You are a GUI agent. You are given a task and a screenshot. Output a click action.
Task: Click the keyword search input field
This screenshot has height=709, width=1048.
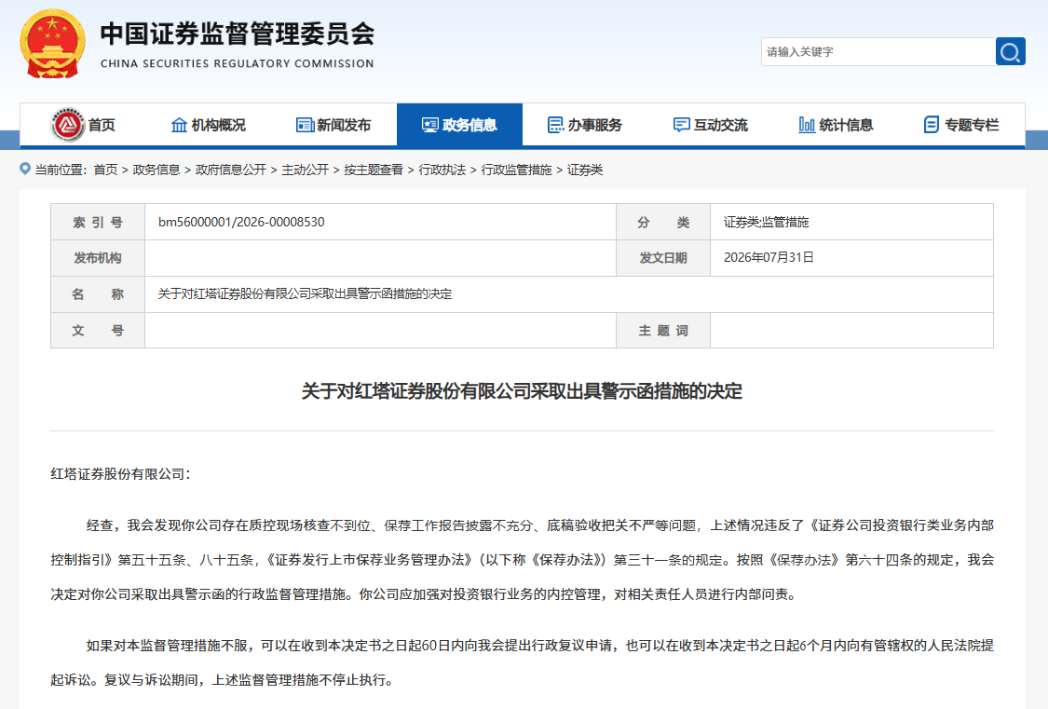click(878, 51)
